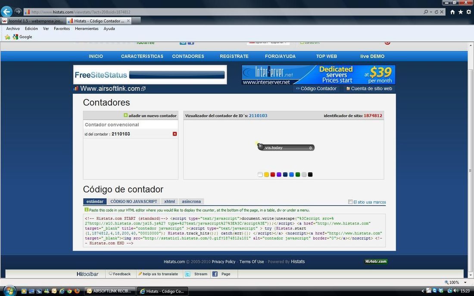The height and width of the screenshot is (296, 474).
Task: Open live DEMO in site navigation
Action: tap(372, 56)
